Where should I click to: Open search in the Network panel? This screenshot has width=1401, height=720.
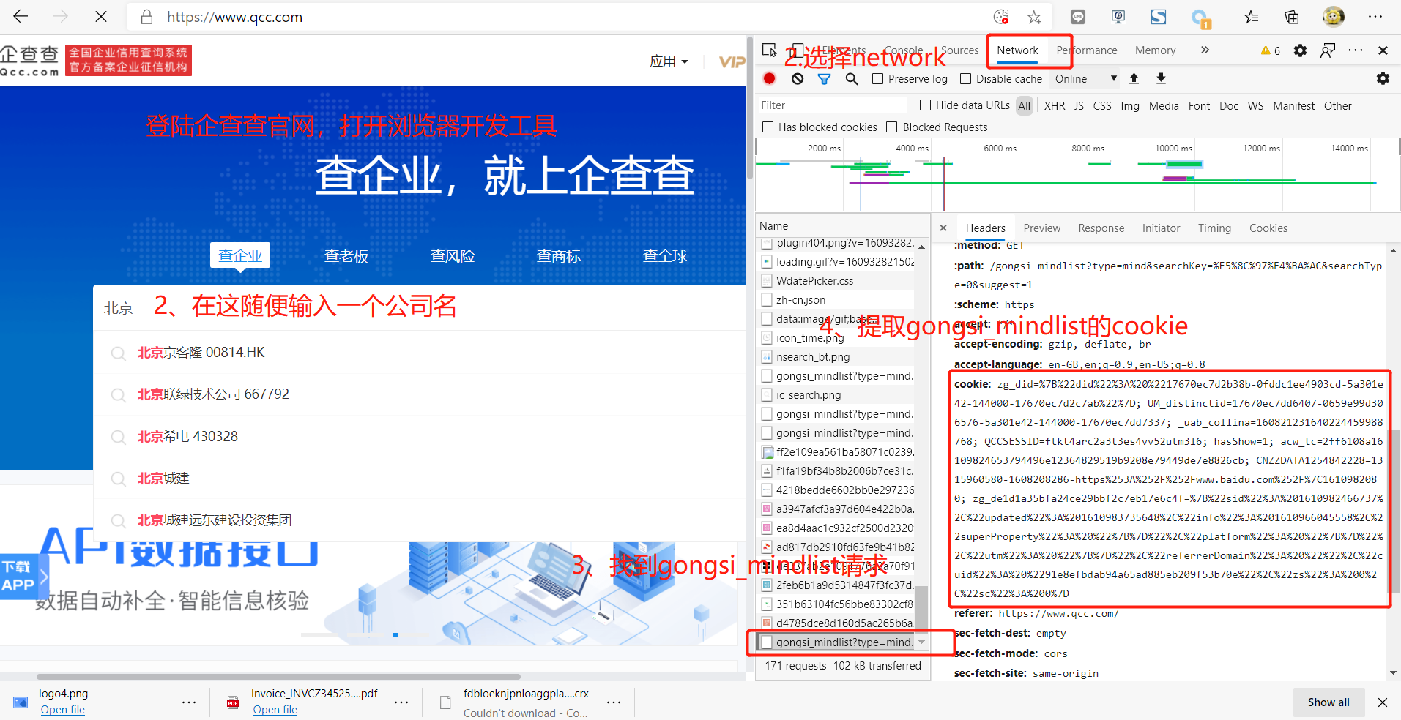(852, 78)
